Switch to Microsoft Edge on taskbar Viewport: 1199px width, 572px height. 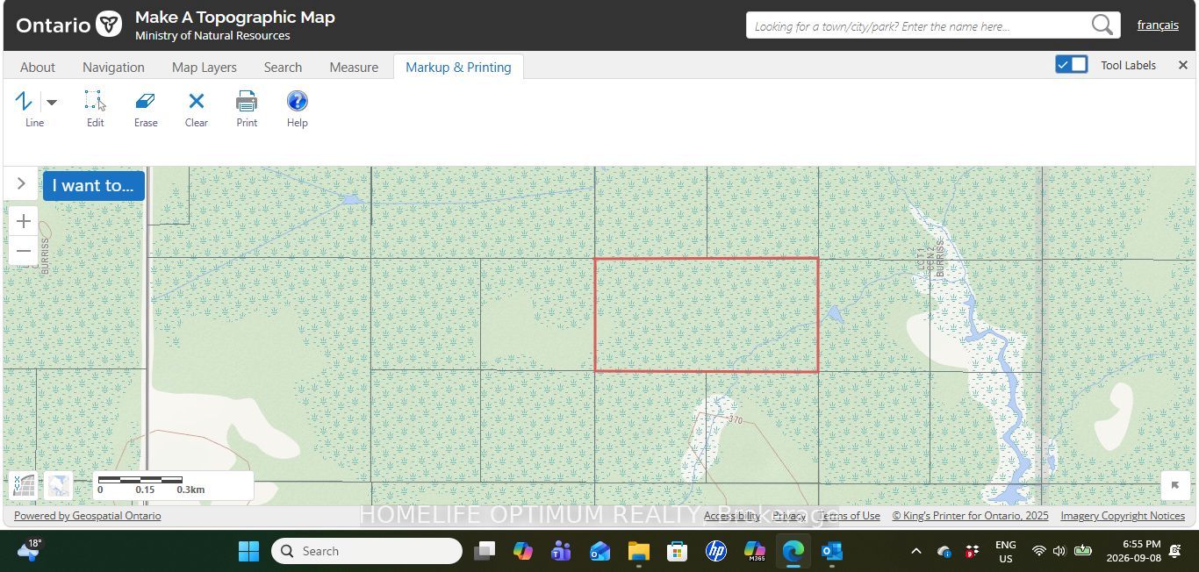click(x=793, y=551)
